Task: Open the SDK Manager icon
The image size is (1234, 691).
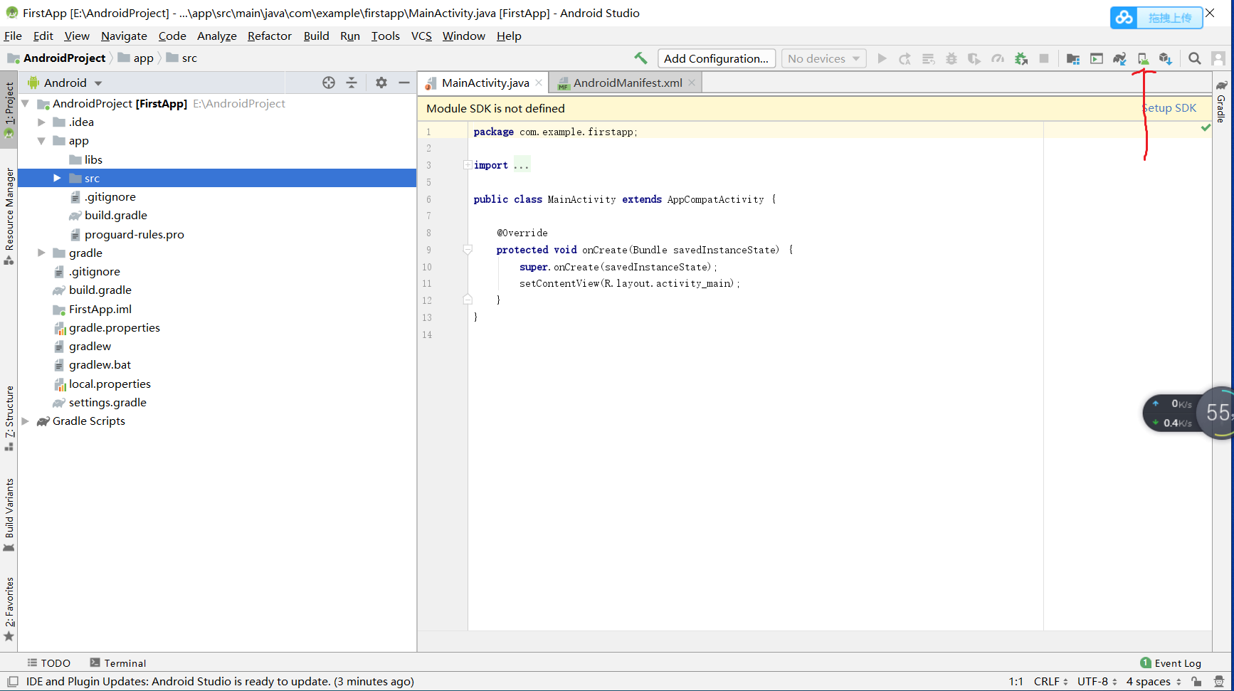Action: click(x=1165, y=58)
